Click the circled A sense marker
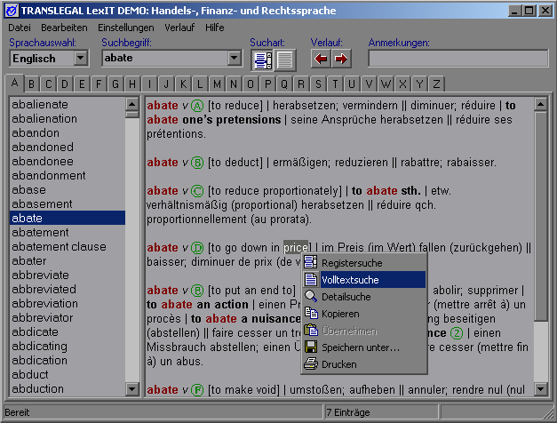Screen dimensions: 557x423 point(197,106)
